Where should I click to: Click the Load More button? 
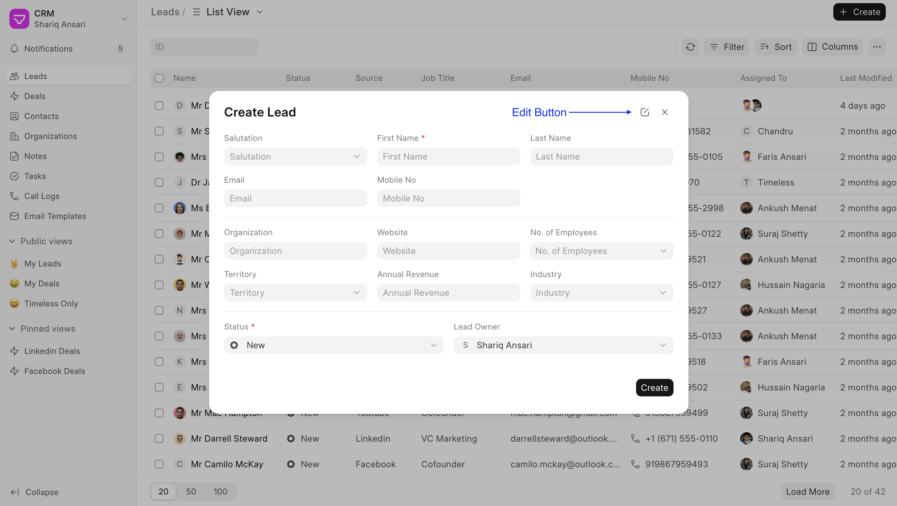[807, 491]
